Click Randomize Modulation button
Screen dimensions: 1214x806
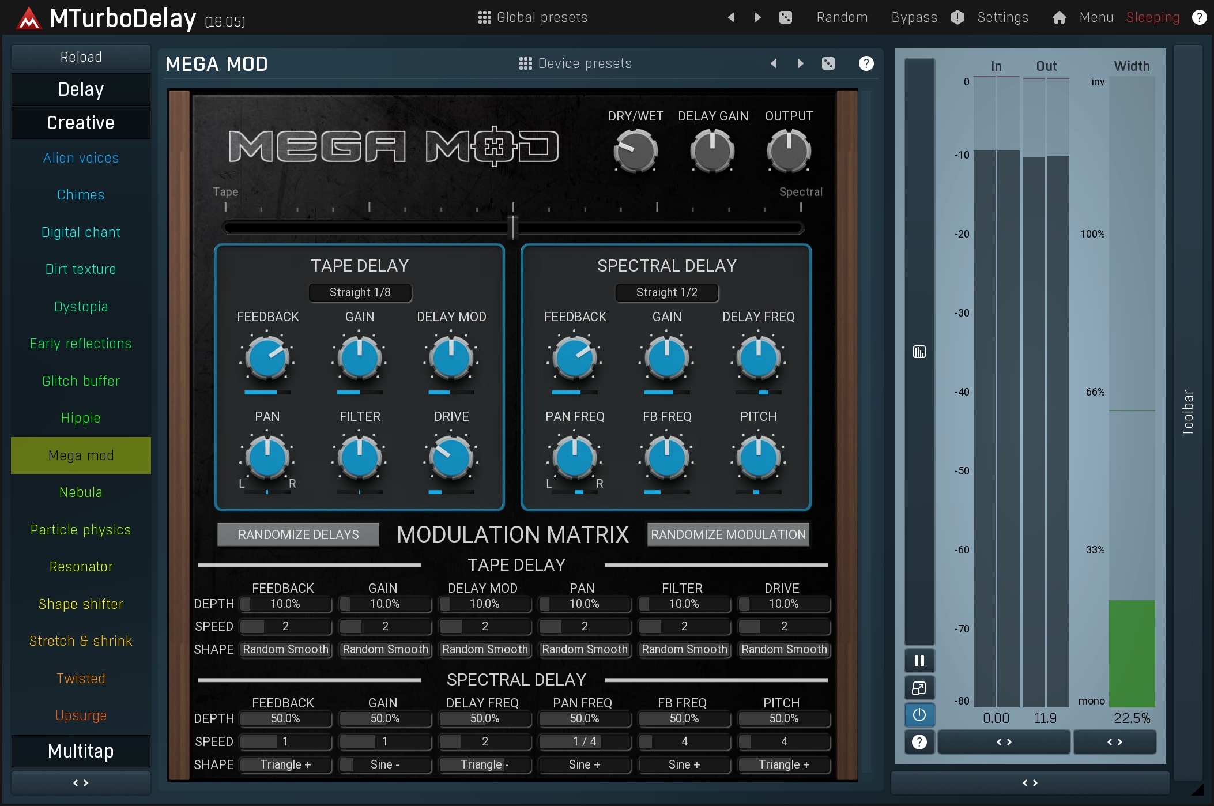[728, 534]
